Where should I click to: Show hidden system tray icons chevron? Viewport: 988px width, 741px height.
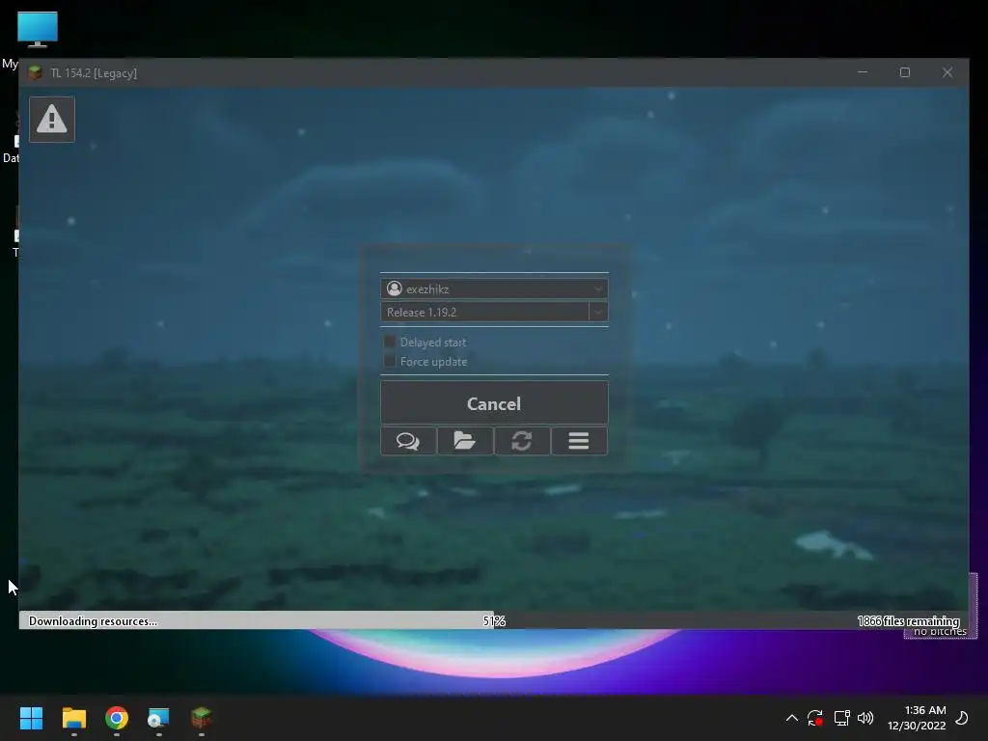[792, 718]
